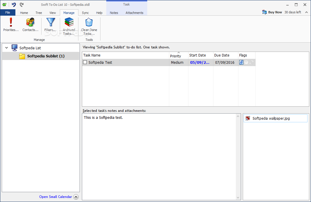This screenshot has height=202, width=311.
Task: Open the Attachments task tab
Action: tap(134, 13)
